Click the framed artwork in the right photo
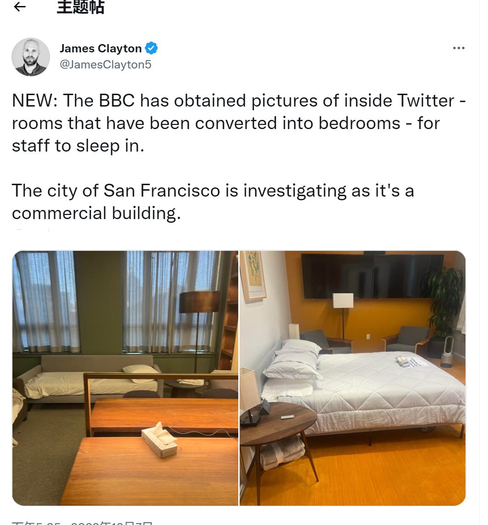Image resolution: width=488 pixels, height=525 pixels. tap(253, 275)
